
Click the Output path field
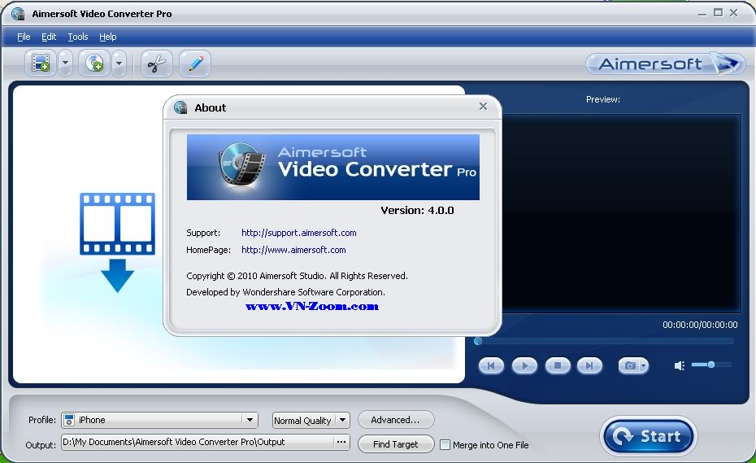[x=198, y=442]
